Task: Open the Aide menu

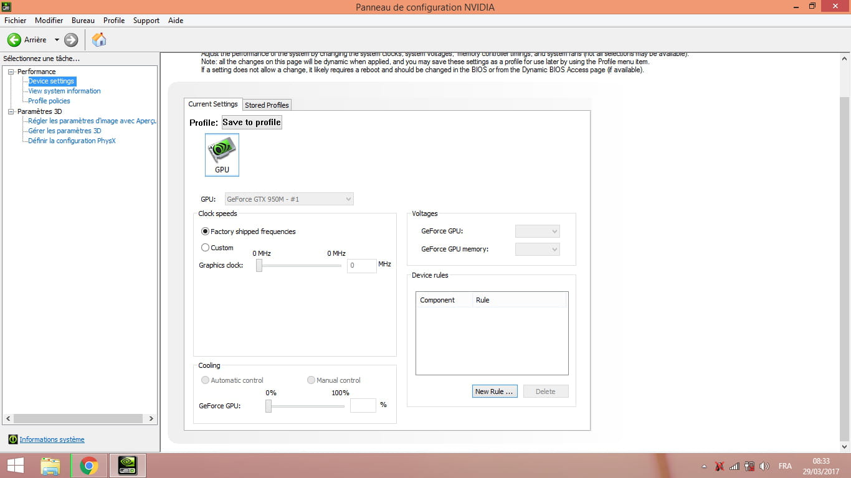Action: pyautogui.click(x=176, y=21)
